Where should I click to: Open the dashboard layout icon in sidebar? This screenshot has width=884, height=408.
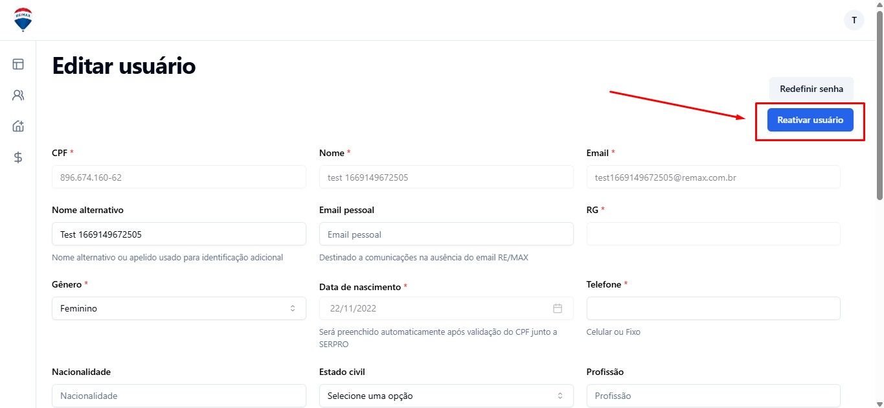pyautogui.click(x=18, y=64)
